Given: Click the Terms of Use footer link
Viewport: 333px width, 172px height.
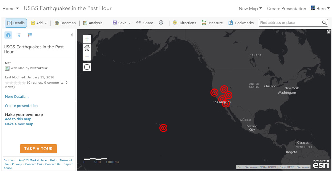Looking at the screenshot, I should click(38, 162).
